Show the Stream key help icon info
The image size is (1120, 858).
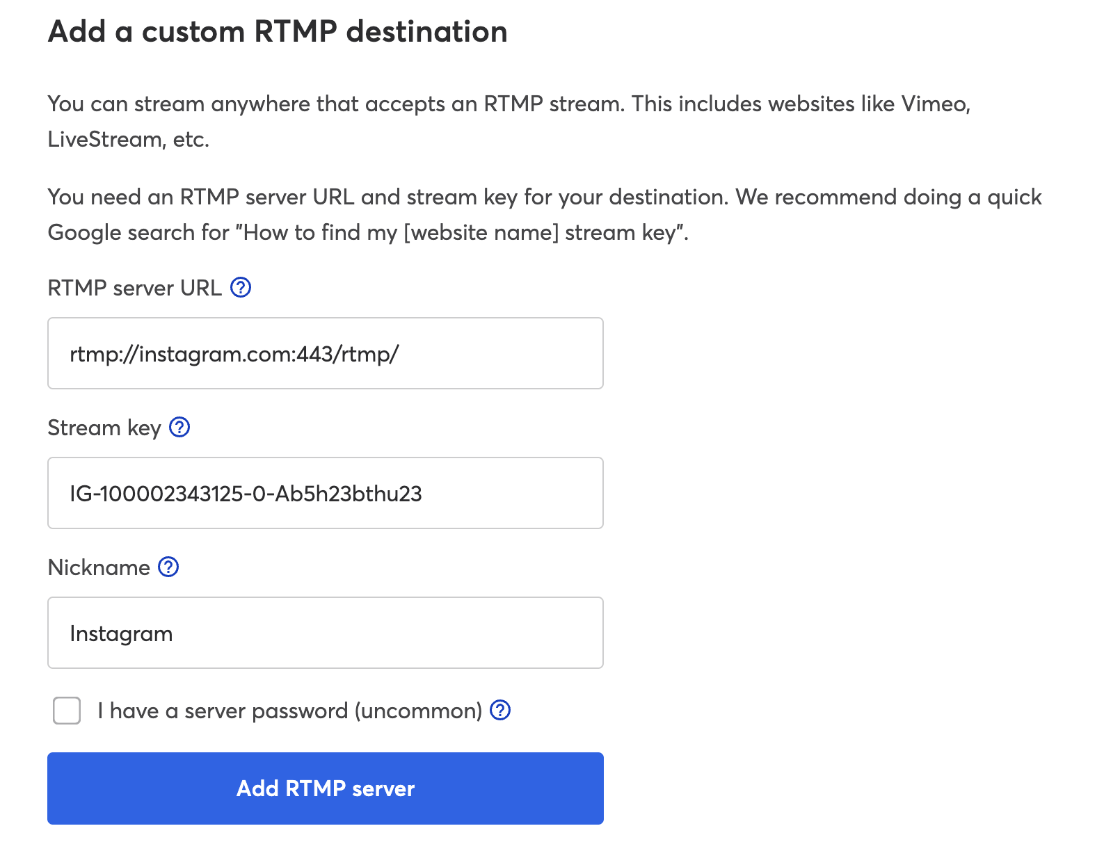(x=179, y=427)
